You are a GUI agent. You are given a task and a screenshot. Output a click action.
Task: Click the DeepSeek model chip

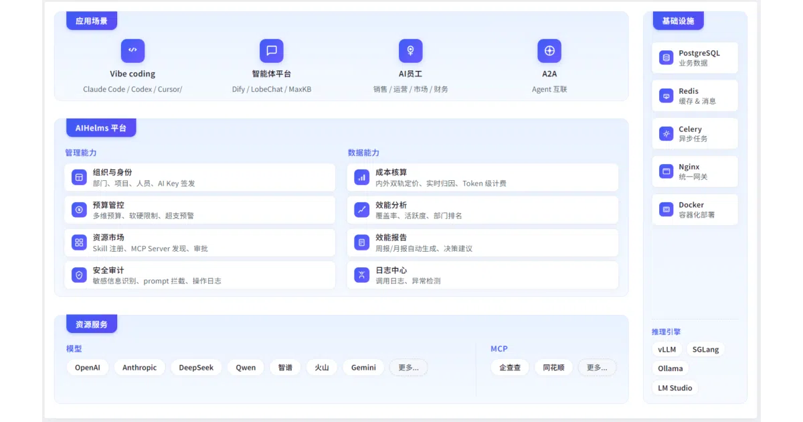(196, 367)
